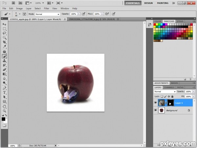Select the History Brush tool
The height and width of the screenshot is (148, 197).
tap(4, 65)
